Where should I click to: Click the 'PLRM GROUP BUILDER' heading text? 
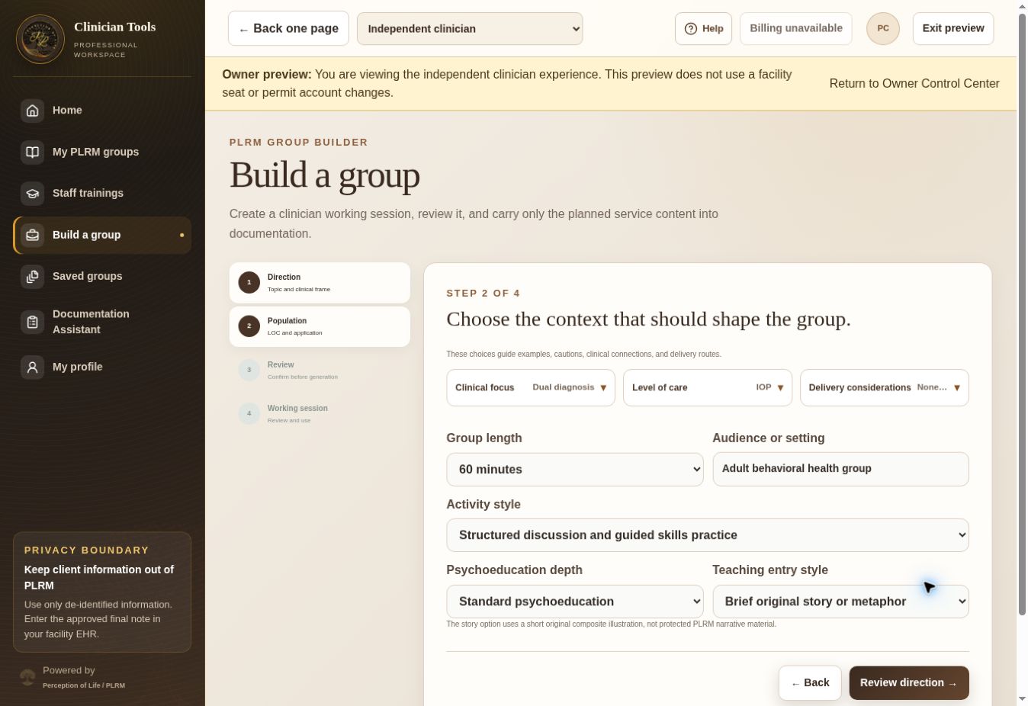[x=299, y=143]
